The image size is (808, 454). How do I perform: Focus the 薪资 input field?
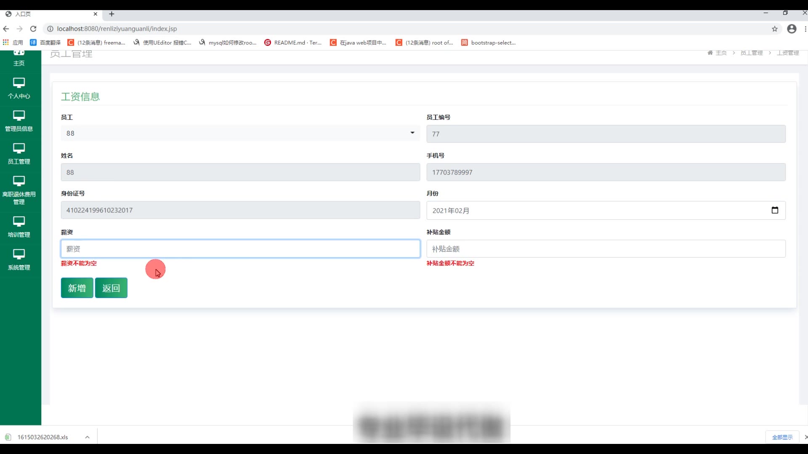240,249
